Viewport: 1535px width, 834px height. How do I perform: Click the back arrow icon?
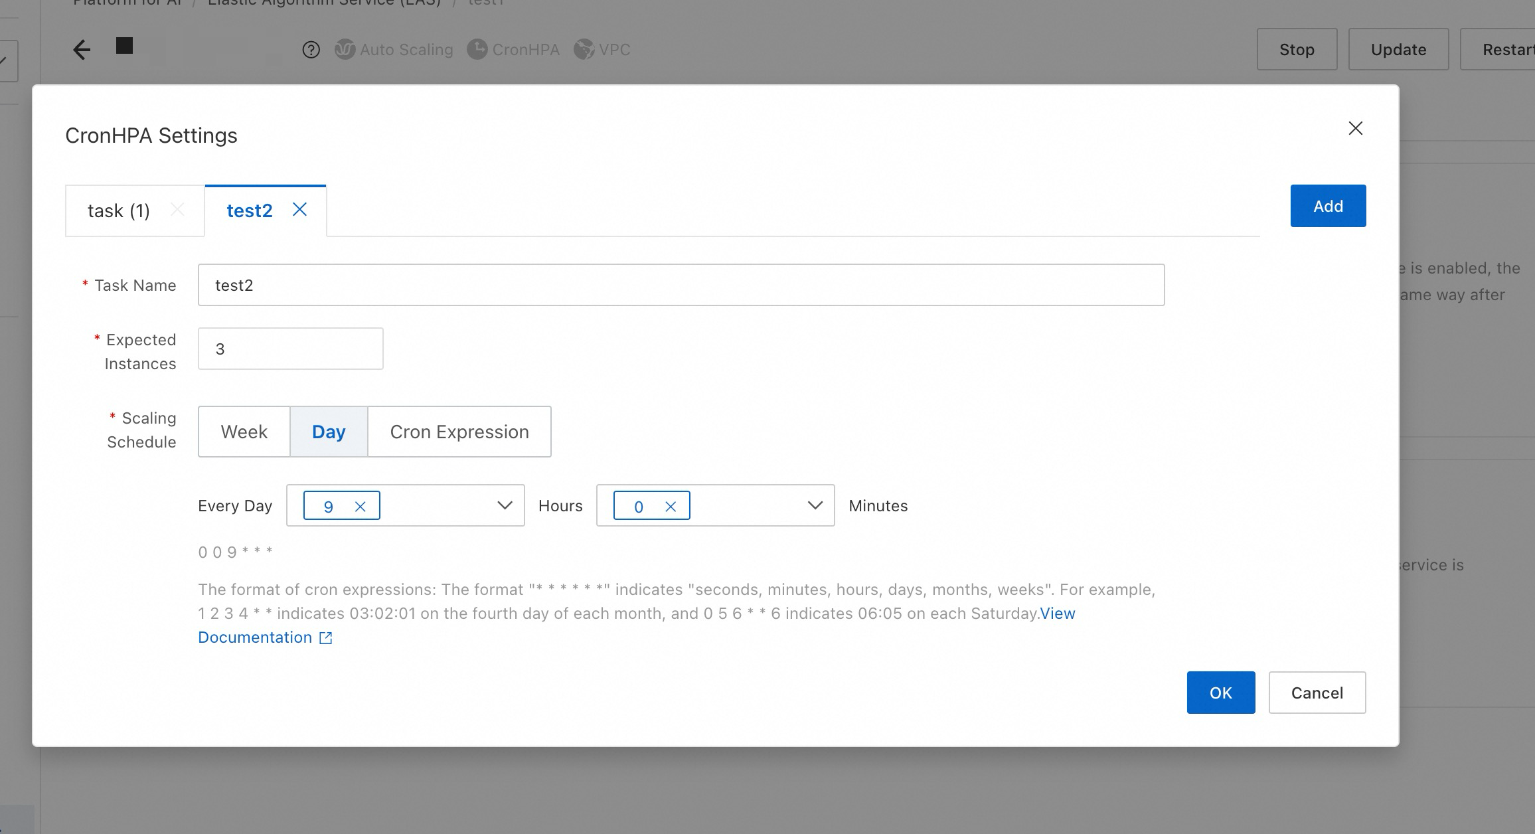pyautogui.click(x=82, y=50)
